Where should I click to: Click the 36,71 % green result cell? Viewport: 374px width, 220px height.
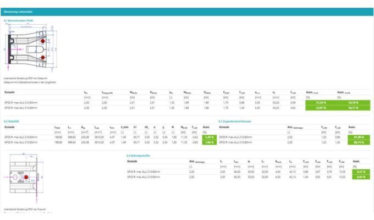coord(351,108)
